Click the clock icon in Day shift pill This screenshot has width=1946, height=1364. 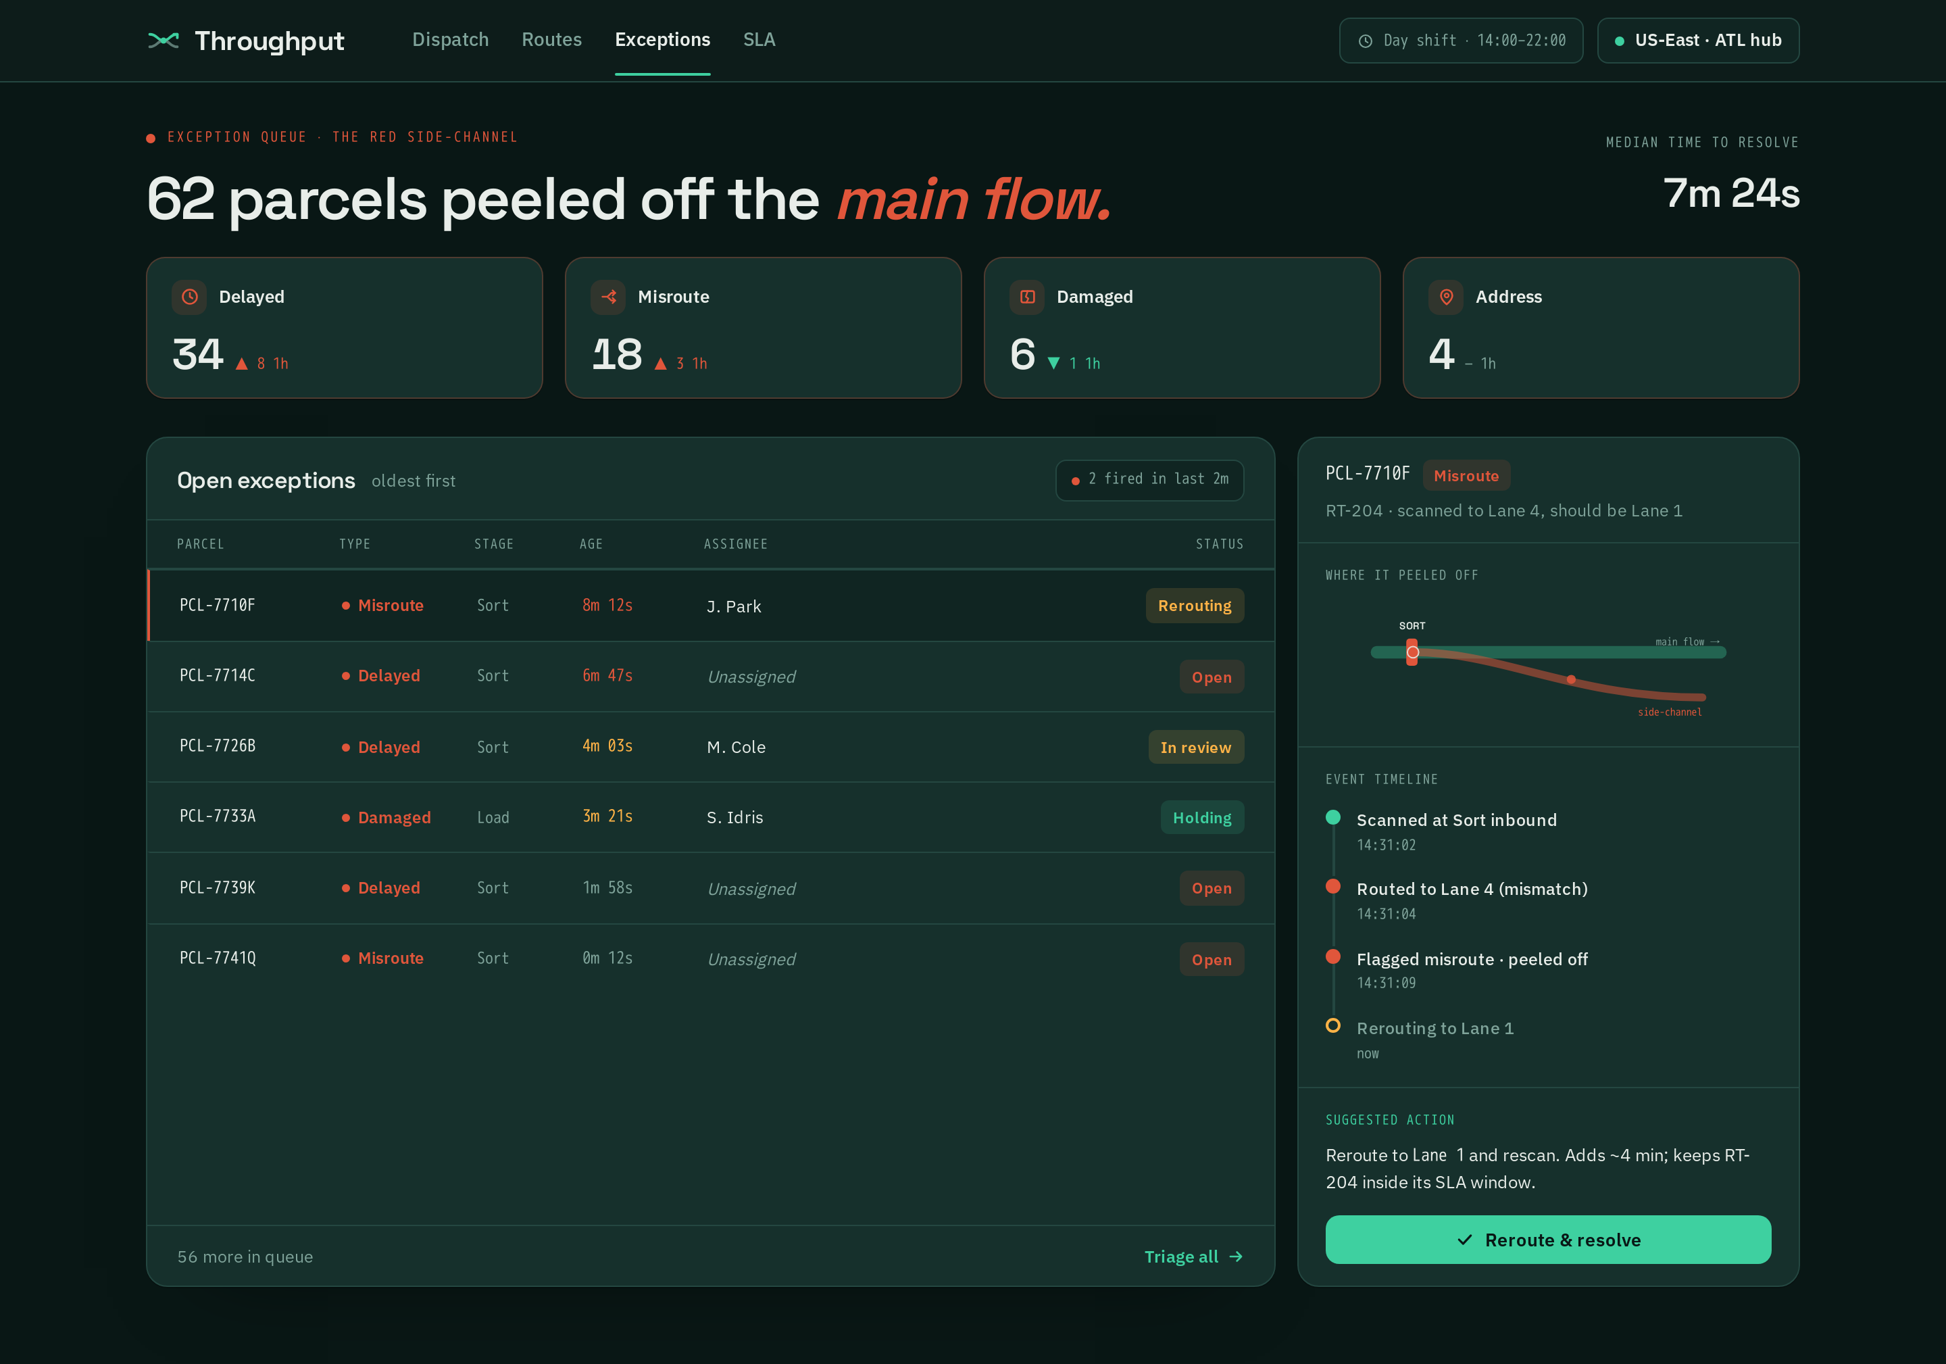pos(1366,41)
